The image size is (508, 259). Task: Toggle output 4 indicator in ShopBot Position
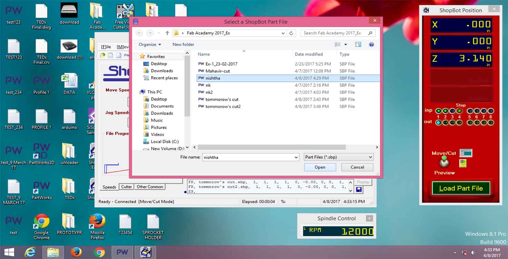coord(459,122)
